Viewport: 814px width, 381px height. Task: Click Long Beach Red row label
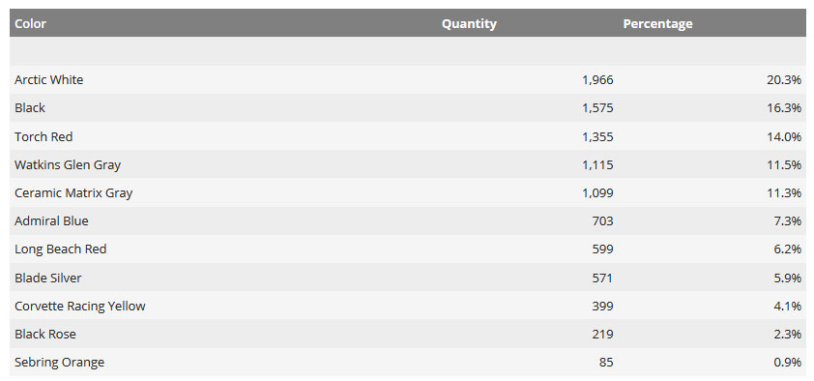[x=61, y=249]
